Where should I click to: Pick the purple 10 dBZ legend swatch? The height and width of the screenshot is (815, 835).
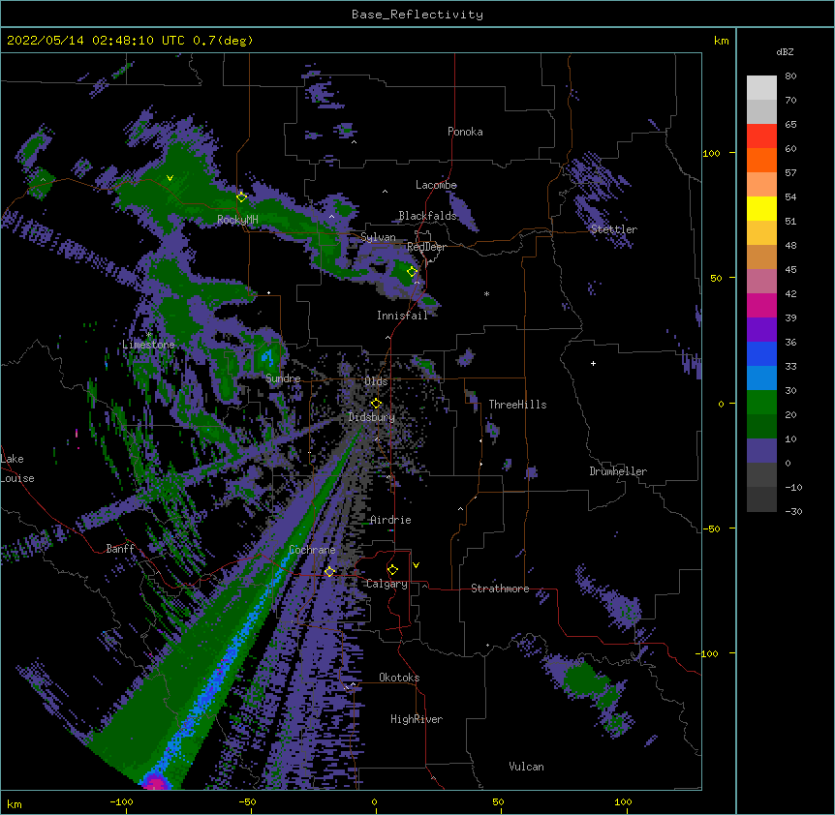tap(761, 451)
